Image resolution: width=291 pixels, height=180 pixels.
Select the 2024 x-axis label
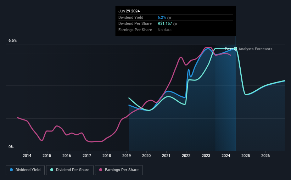226,156
